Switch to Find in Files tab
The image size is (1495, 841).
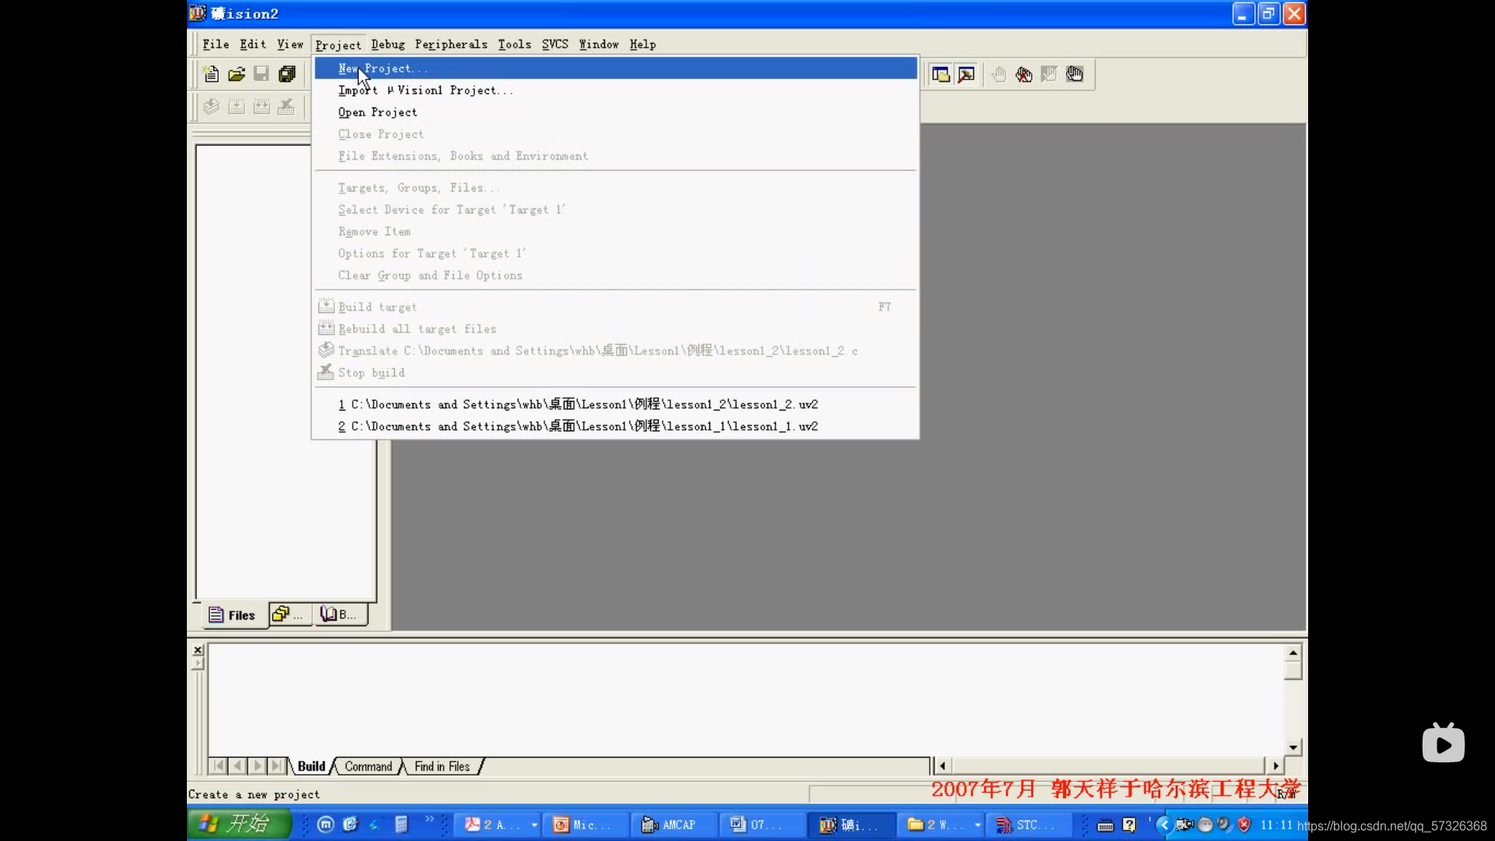coord(441,766)
